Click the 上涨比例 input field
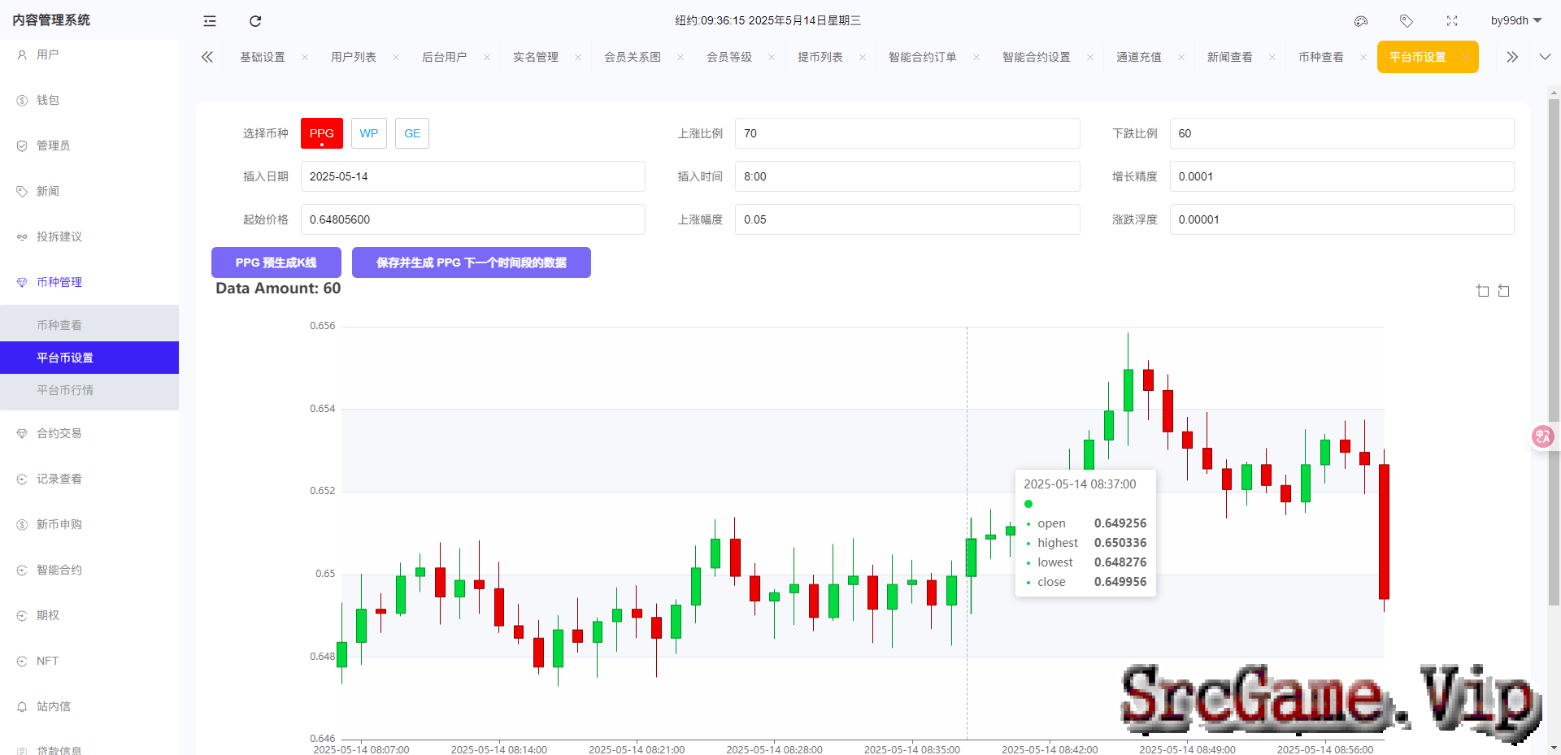 [907, 133]
